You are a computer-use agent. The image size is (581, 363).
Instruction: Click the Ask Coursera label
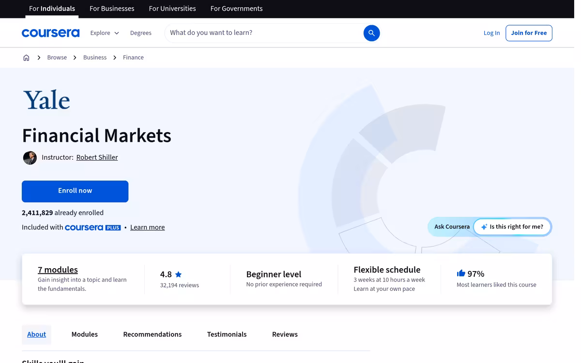452,227
